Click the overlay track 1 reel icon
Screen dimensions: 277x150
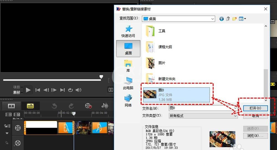pyautogui.click(x=18, y=143)
